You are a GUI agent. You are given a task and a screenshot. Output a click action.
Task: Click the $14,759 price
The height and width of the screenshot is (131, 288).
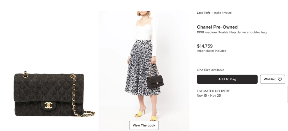[x=204, y=46]
